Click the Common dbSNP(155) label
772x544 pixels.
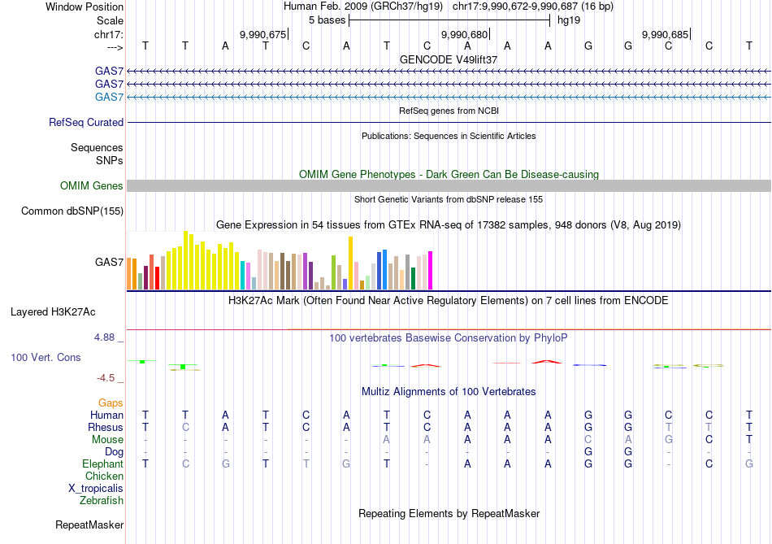coord(72,211)
